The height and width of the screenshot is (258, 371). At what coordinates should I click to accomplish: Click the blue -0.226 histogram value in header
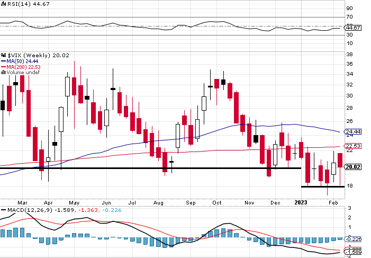(112, 210)
